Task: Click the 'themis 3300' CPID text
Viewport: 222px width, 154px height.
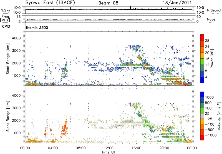Action: click(x=37, y=28)
